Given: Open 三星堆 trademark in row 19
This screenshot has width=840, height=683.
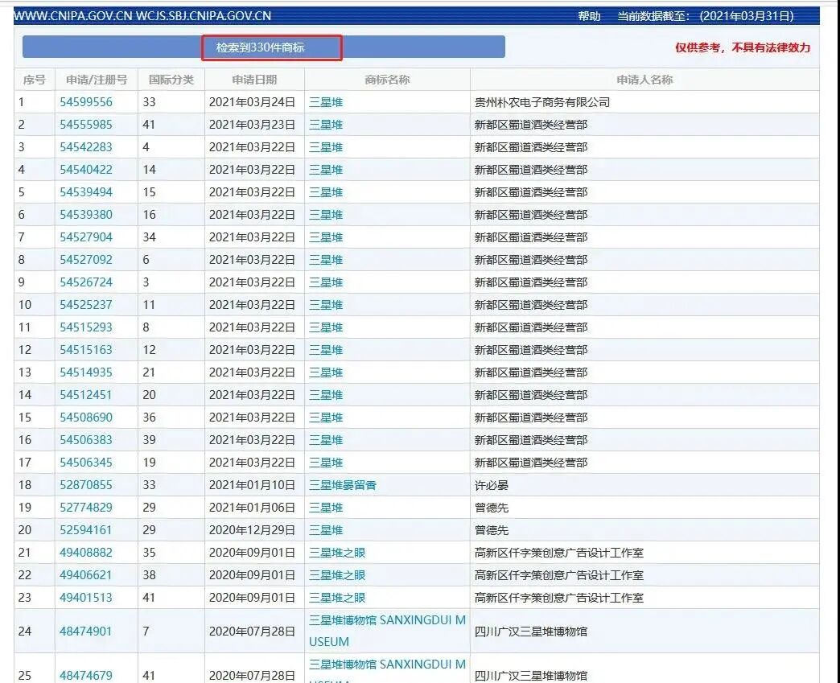Looking at the screenshot, I should coord(326,507).
